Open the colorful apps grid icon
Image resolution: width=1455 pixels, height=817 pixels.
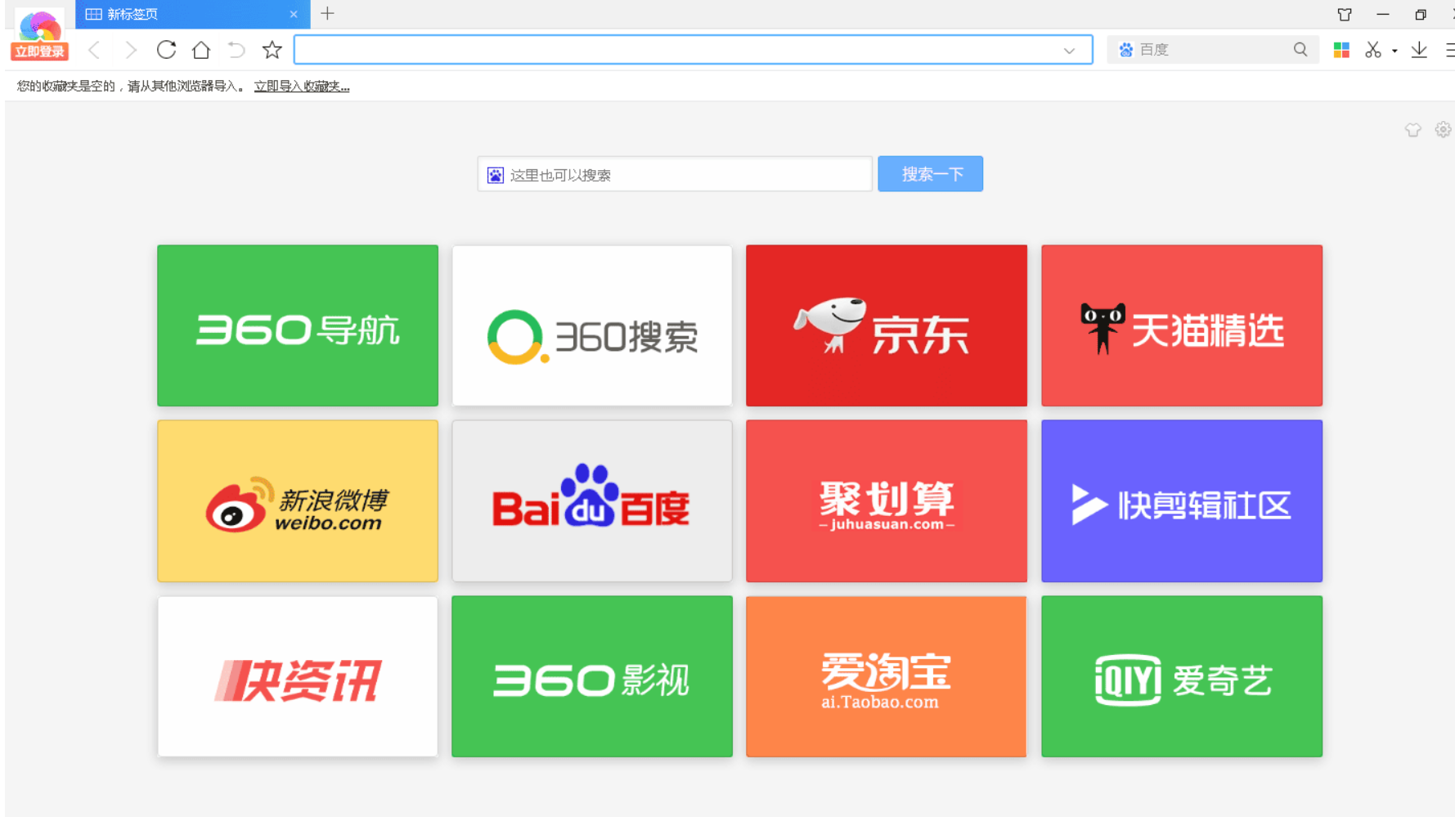pos(1341,50)
